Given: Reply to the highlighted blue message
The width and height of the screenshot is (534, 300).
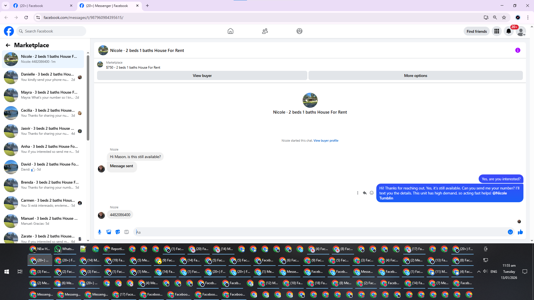Looking at the screenshot, I should point(364,193).
